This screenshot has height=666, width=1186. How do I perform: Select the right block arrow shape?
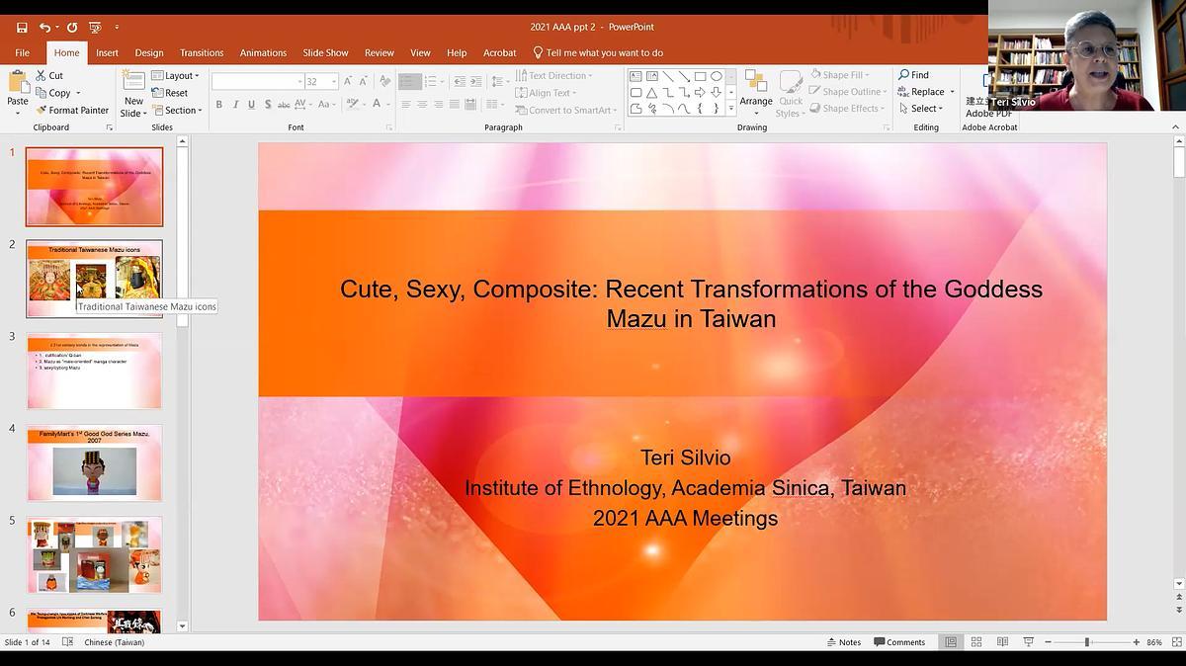pyautogui.click(x=700, y=92)
